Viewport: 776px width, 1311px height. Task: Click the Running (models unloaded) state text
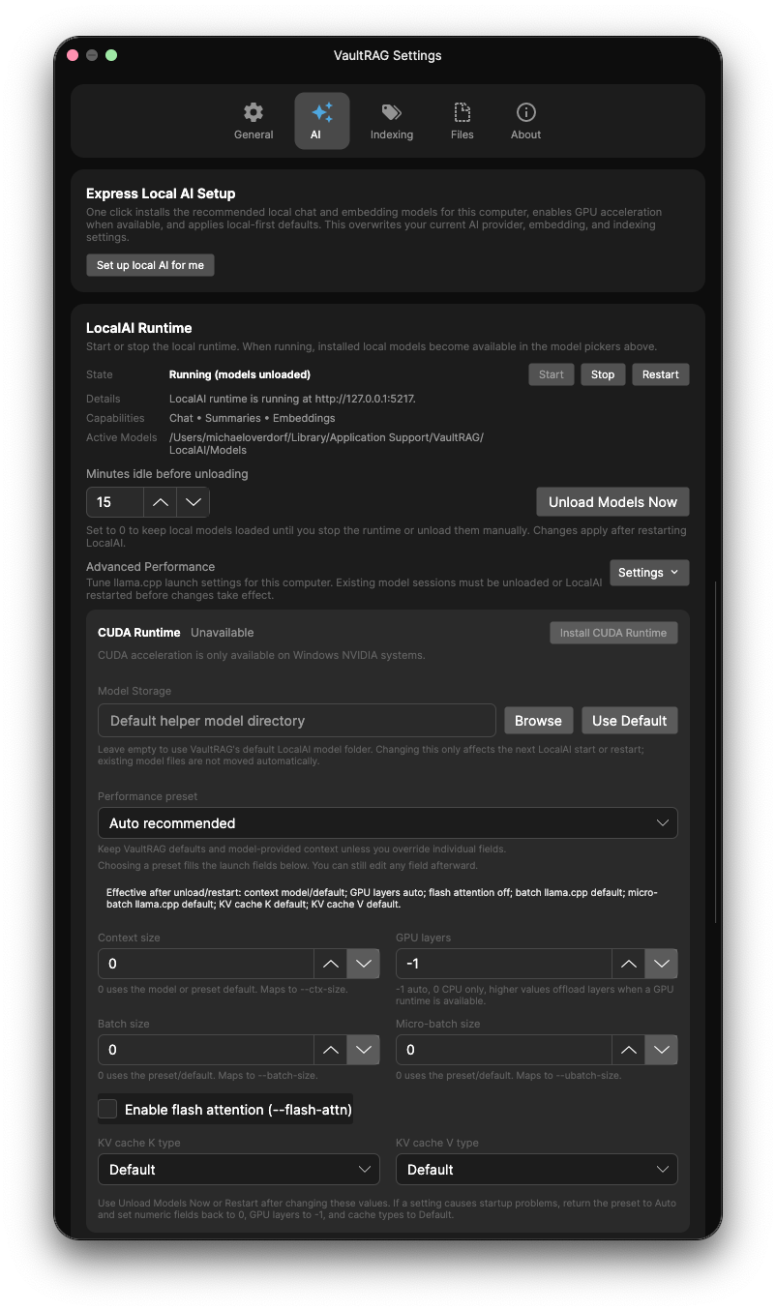tap(240, 374)
